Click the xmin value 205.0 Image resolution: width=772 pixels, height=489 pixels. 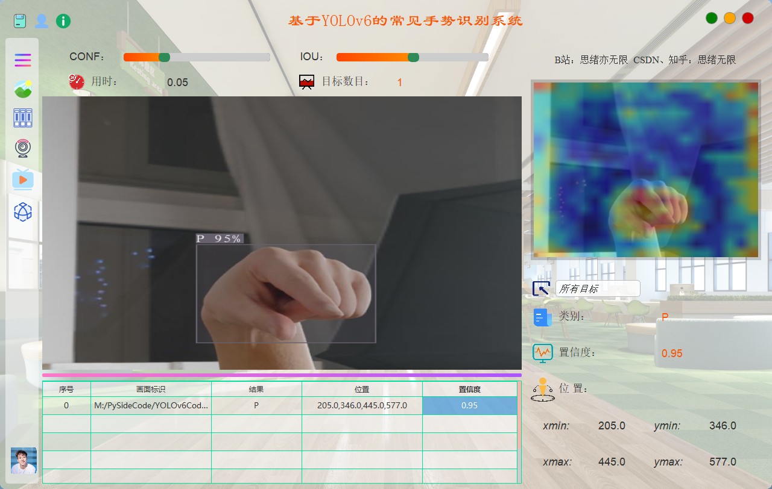coord(612,426)
